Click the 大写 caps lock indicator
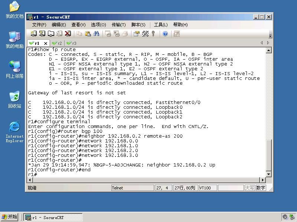The height and width of the screenshot is (222, 297). (x=249, y=188)
